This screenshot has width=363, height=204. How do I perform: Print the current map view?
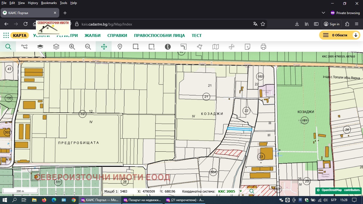[263, 47]
